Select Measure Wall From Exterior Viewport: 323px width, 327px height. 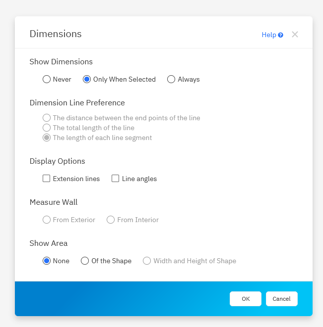pyautogui.click(x=47, y=220)
